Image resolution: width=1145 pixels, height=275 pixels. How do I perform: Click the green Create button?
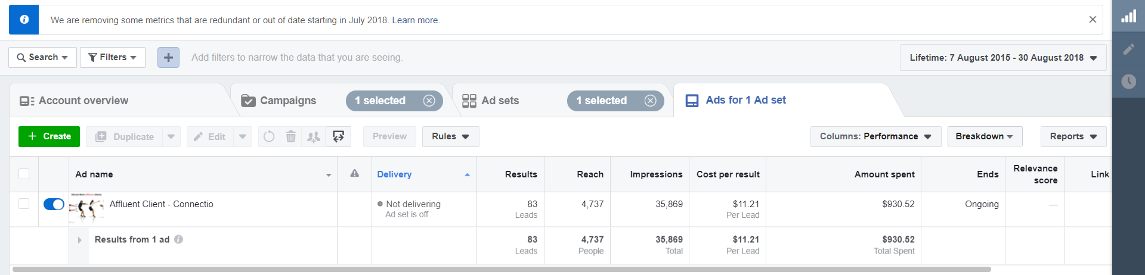pyautogui.click(x=49, y=136)
